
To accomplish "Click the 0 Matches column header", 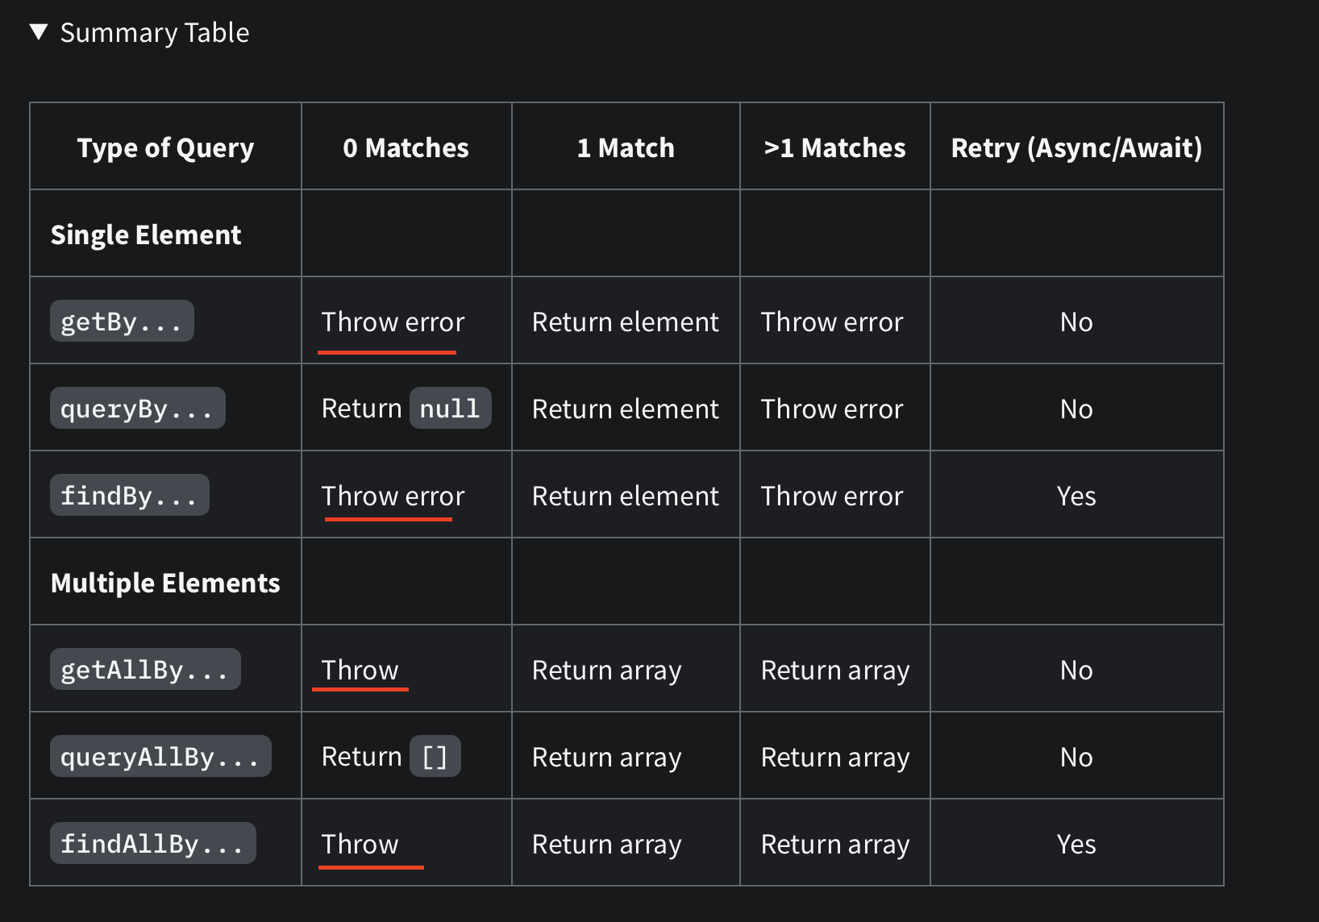I will click(406, 147).
